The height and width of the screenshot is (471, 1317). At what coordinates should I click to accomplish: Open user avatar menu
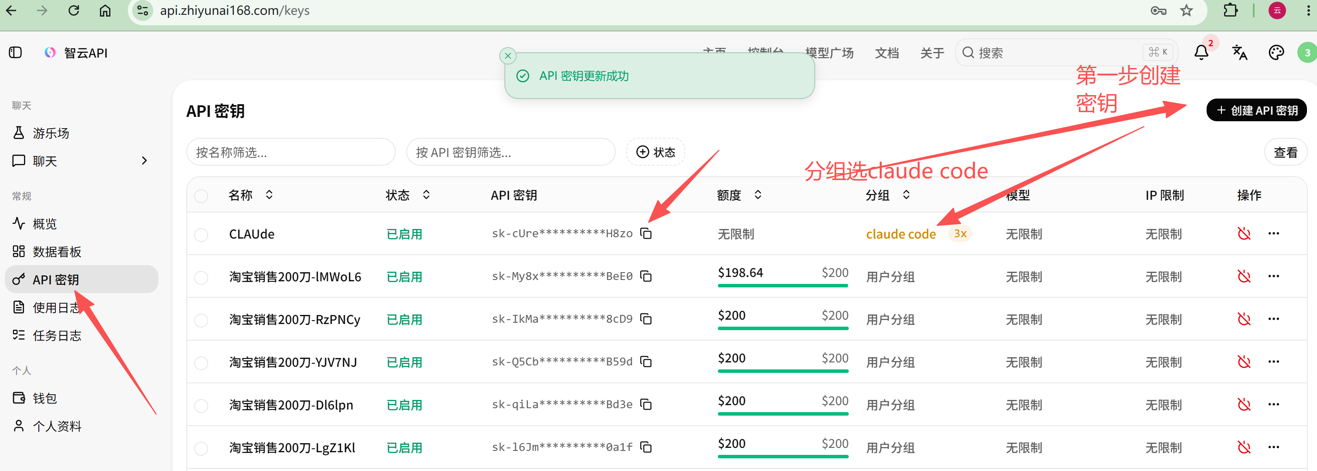click(1307, 53)
